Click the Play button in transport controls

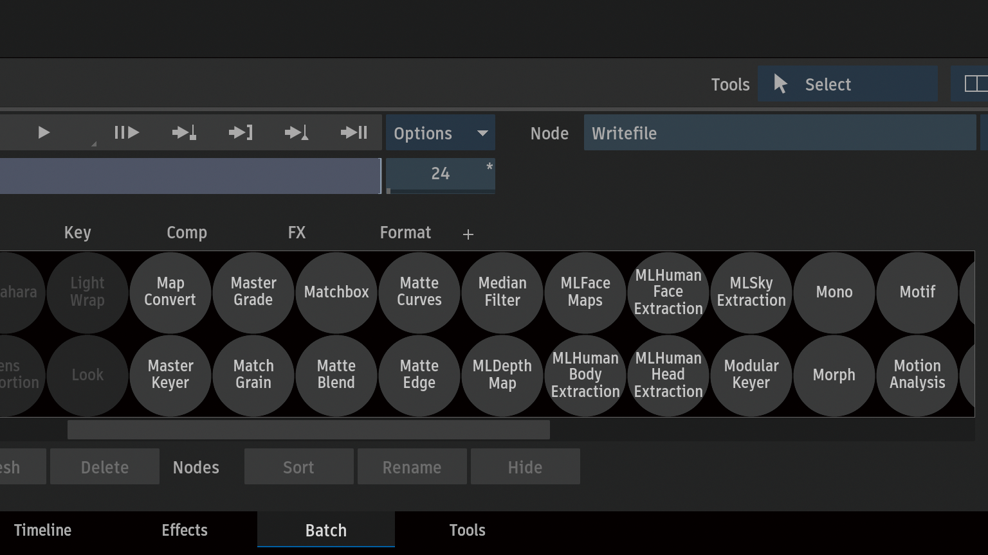coord(44,133)
